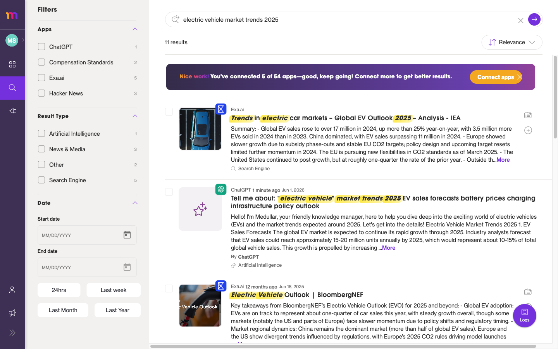558x349 pixels.
Task: Select the IEA result checkbox
Action: click(x=169, y=112)
